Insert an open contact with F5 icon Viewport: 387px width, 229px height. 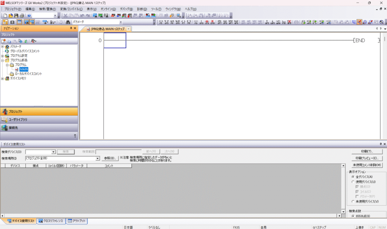tap(161, 22)
